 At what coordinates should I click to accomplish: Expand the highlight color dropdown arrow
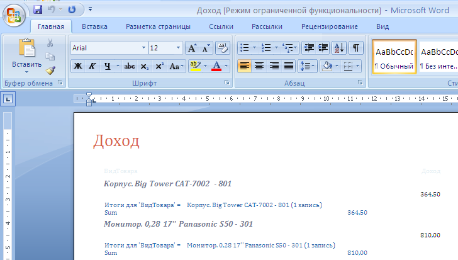click(205, 66)
